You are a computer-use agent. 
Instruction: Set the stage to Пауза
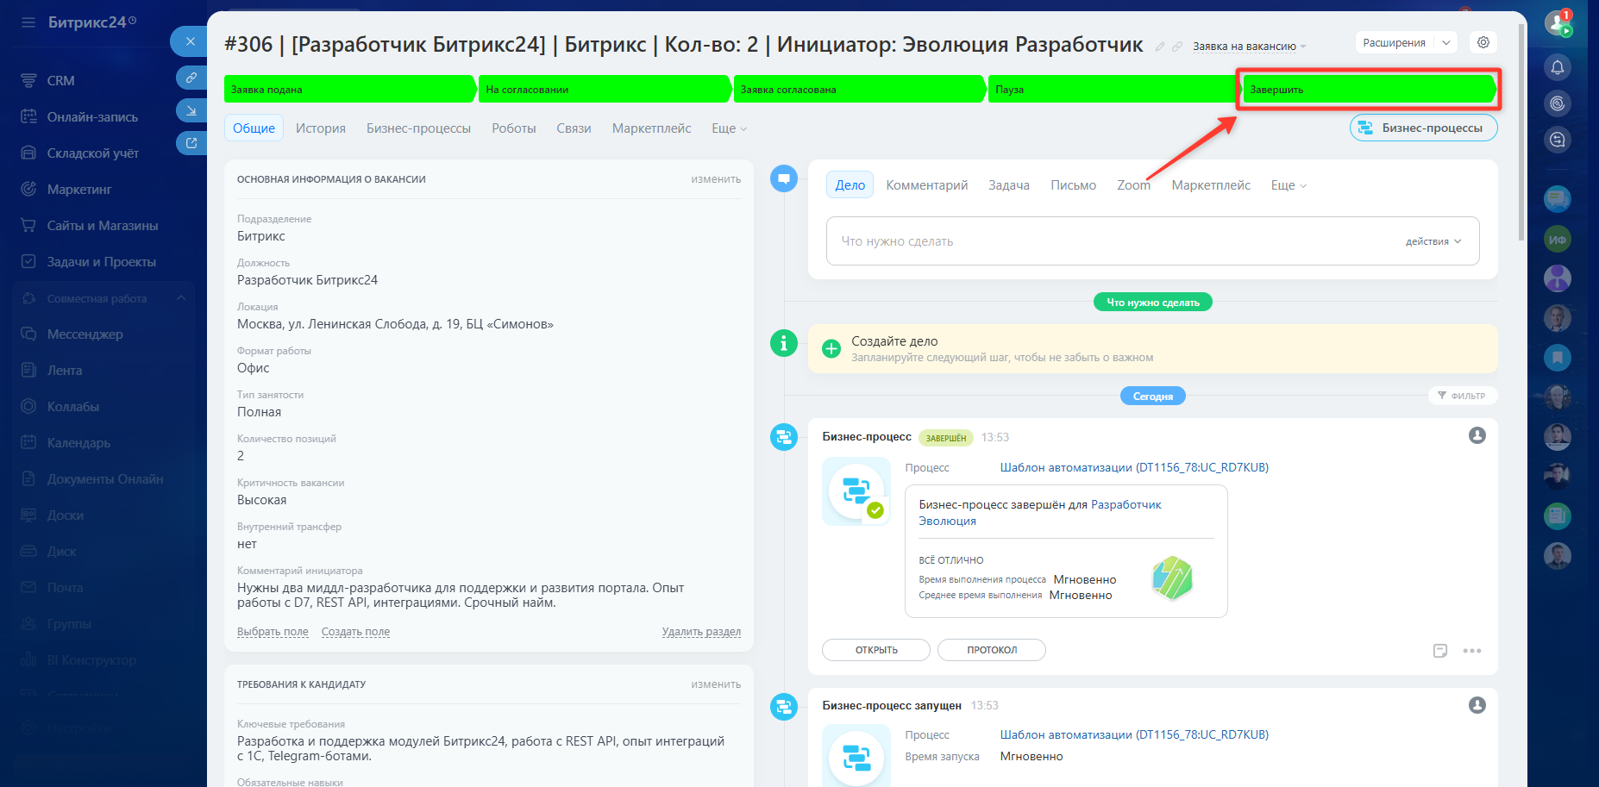tap(1114, 89)
